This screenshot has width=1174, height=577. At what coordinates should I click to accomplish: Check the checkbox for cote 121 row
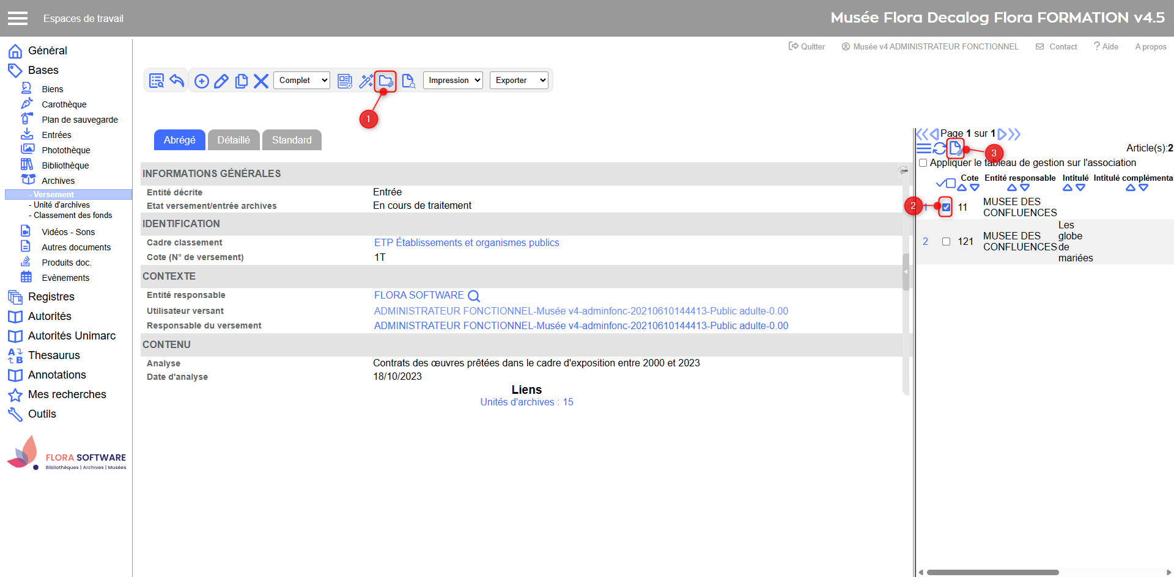[946, 242]
